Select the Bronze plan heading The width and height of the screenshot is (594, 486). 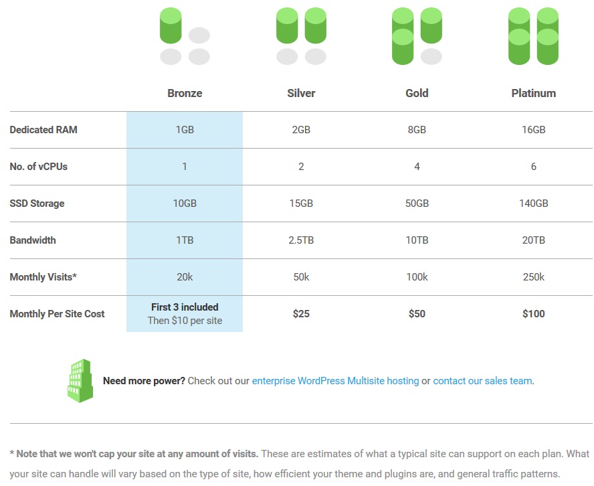pyautogui.click(x=185, y=93)
